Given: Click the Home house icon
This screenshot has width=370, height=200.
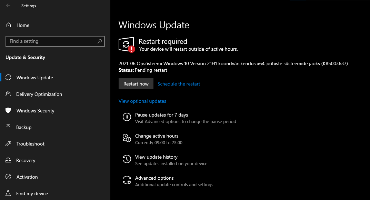Looking at the screenshot, I should coord(9,25).
